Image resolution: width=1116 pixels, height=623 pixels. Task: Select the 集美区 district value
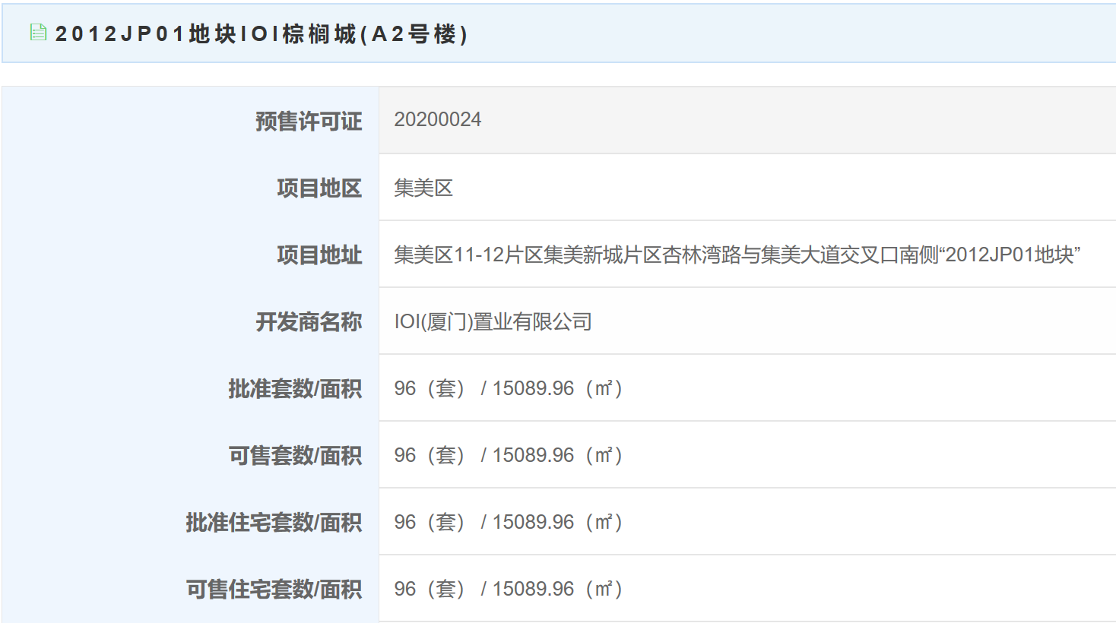pos(423,188)
